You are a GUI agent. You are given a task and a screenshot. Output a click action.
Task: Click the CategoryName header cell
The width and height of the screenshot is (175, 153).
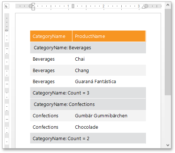(x=51, y=36)
